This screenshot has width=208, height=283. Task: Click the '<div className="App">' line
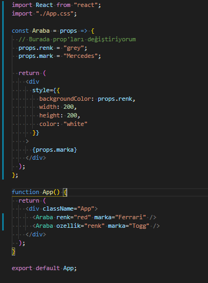tap(62, 208)
